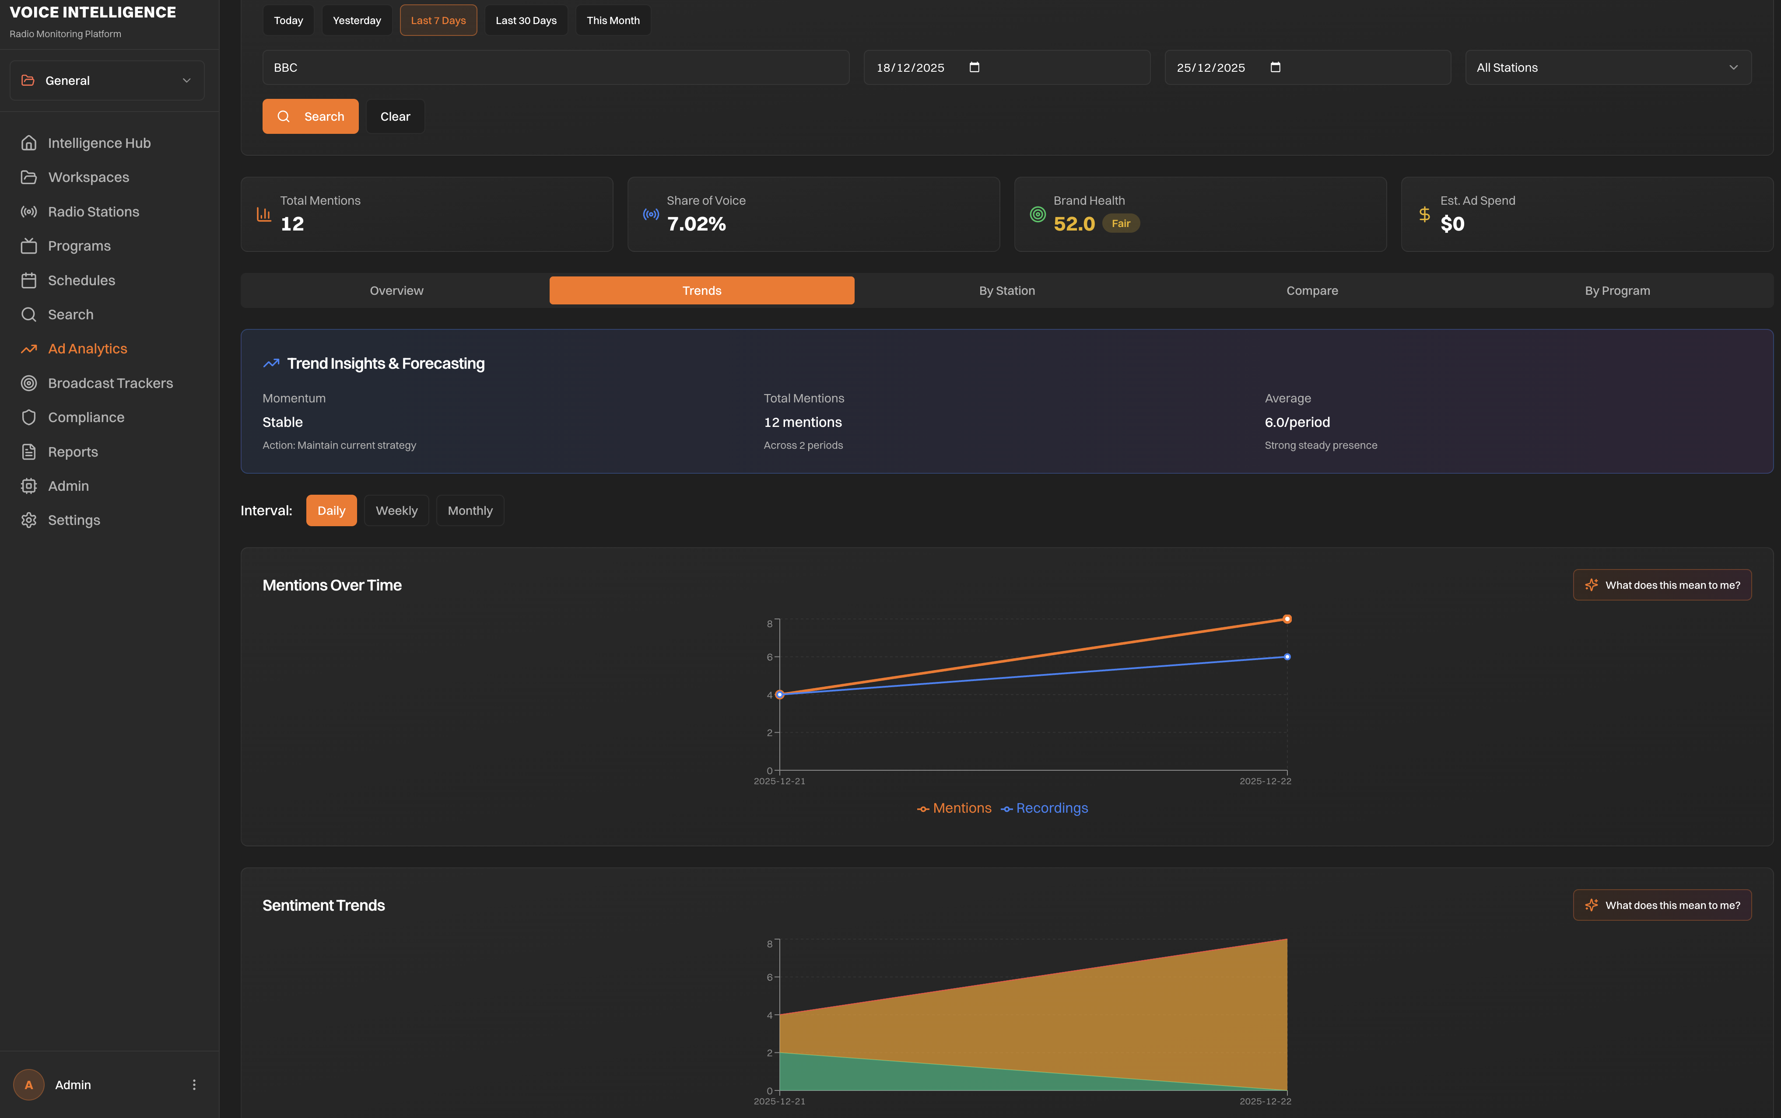Click the Intelligence Hub home icon
Viewport: 1781px width, 1118px height.
(x=29, y=143)
